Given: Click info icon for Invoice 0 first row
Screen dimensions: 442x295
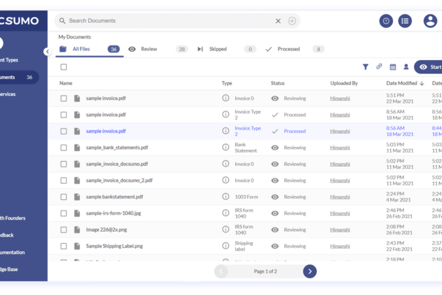Looking at the screenshot, I should pos(225,98).
